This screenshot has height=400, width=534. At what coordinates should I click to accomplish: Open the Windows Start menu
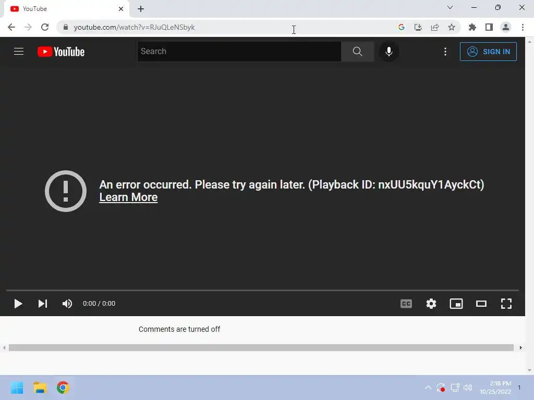(17, 387)
